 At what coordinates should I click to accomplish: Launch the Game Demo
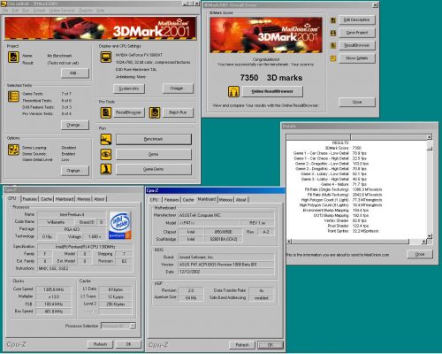[154, 169]
